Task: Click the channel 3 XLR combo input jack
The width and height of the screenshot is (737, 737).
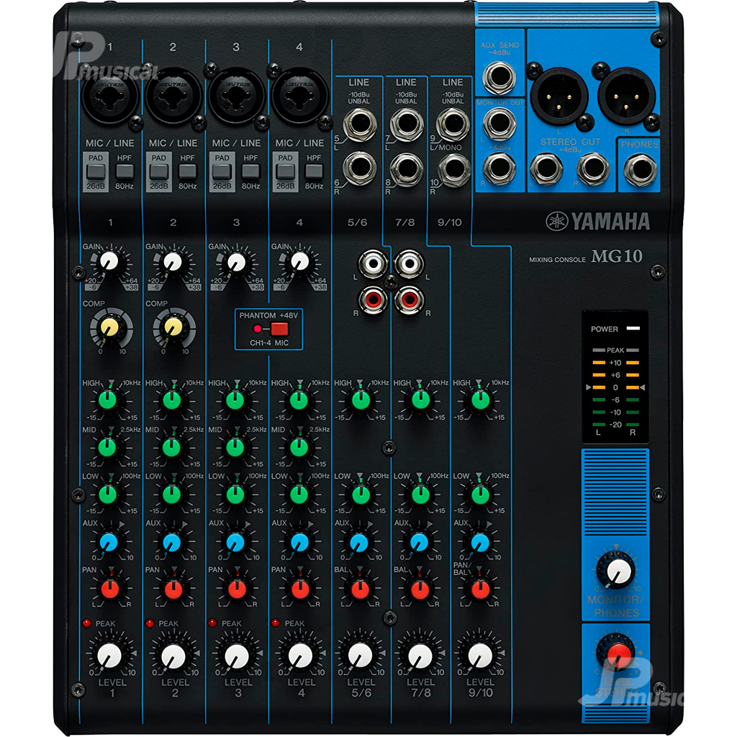Action: [x=236, y=96]
